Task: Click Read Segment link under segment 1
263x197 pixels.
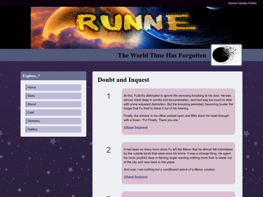Action: [135, 127]
